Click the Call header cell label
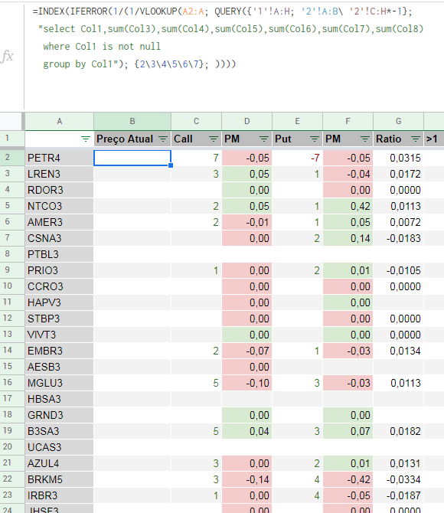 183,139
